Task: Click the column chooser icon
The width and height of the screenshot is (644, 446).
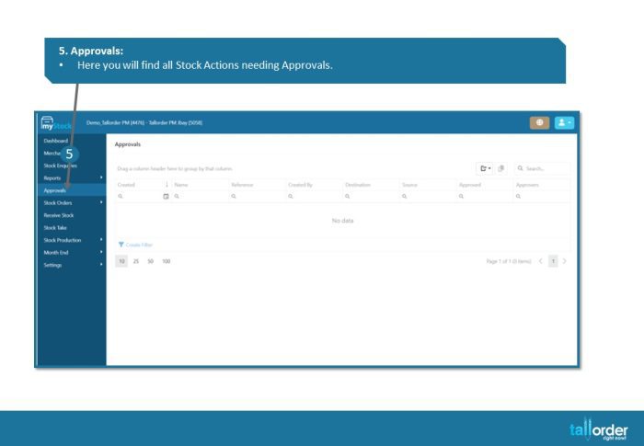Action: click(x=501, y=168)
